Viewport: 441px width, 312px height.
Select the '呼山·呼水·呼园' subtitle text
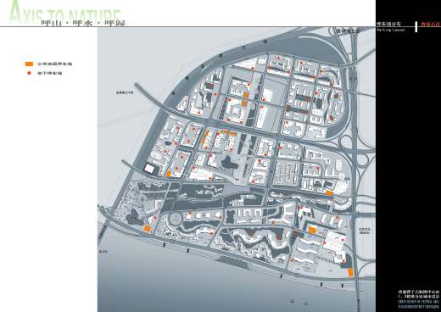click(x=83, y=23)
